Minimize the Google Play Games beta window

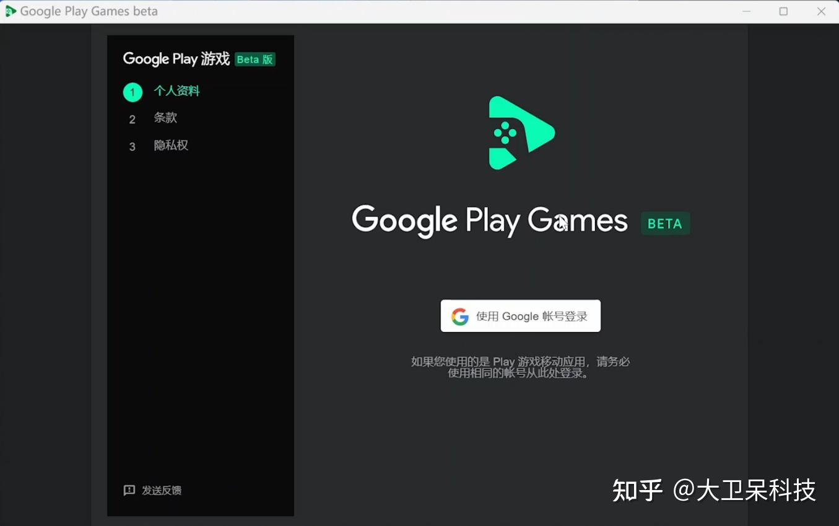[747, 11]
